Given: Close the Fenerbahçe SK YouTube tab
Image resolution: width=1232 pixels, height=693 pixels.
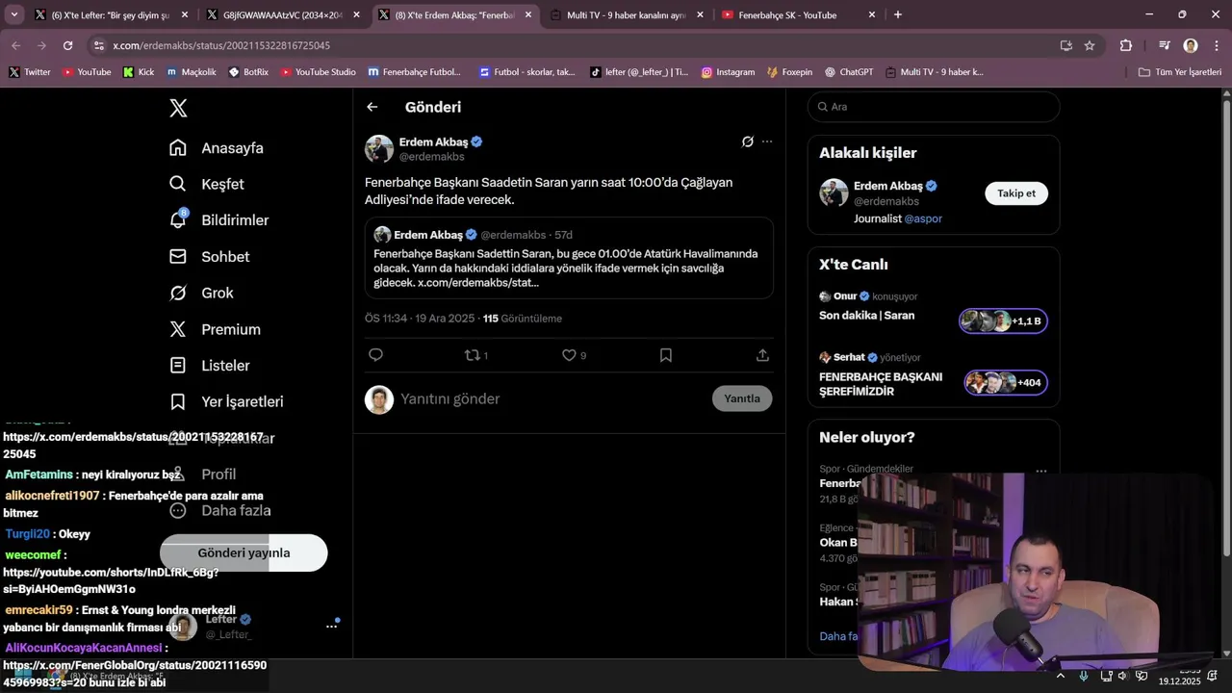Looking at the screenshot, I should 872,14.
